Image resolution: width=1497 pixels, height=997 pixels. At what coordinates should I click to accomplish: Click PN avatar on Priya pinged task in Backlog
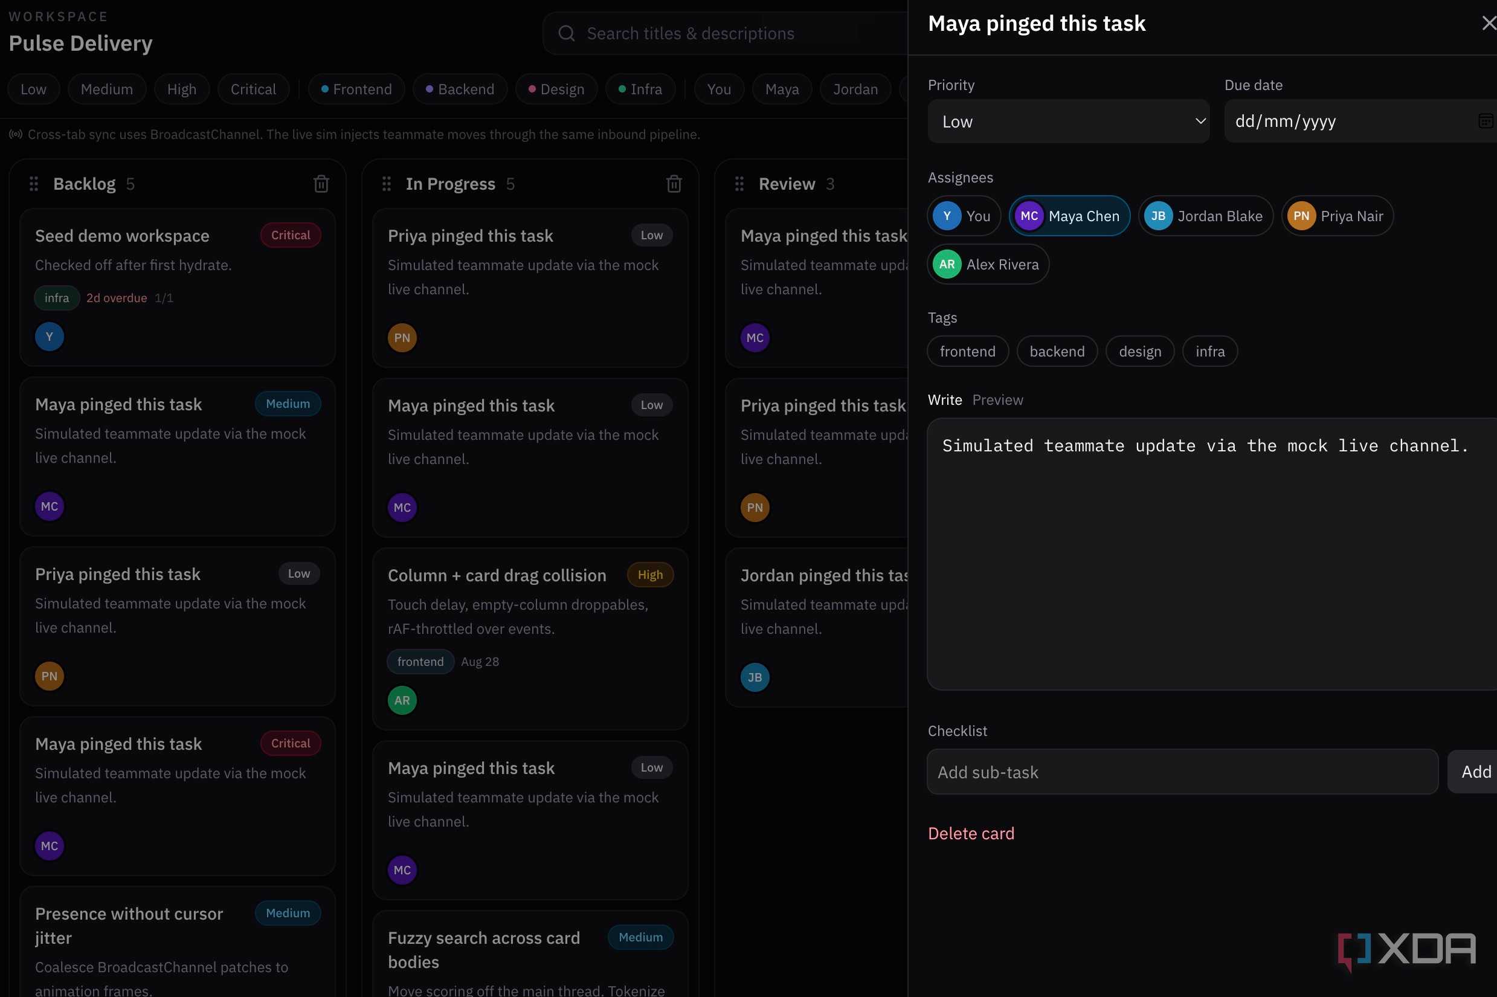click(49, 676)
